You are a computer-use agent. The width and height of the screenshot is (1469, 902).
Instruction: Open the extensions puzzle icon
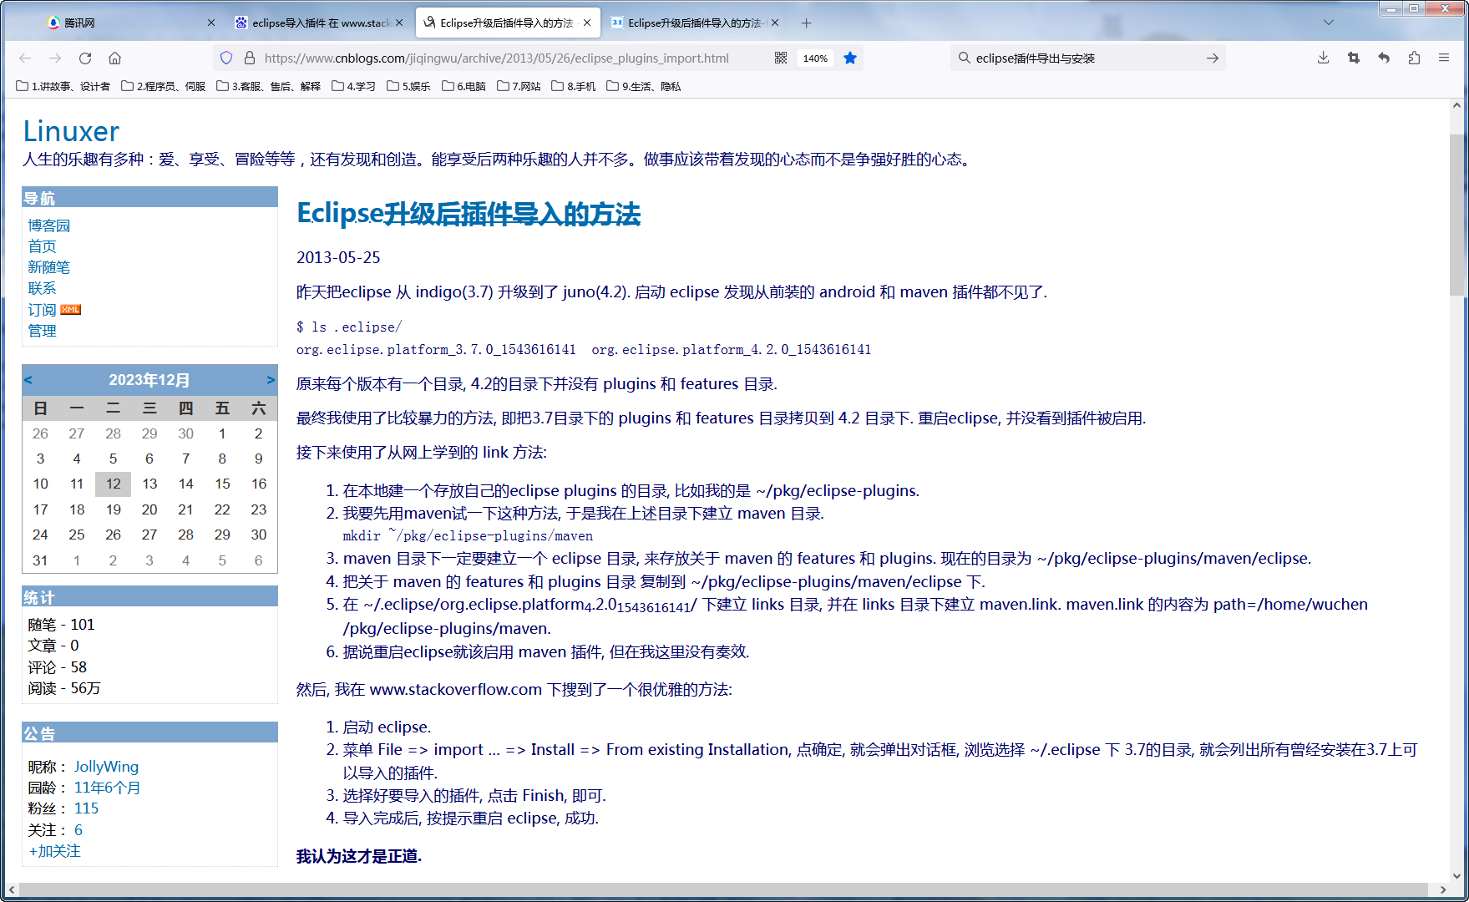pyautogui.click(x=1414, y=58)
